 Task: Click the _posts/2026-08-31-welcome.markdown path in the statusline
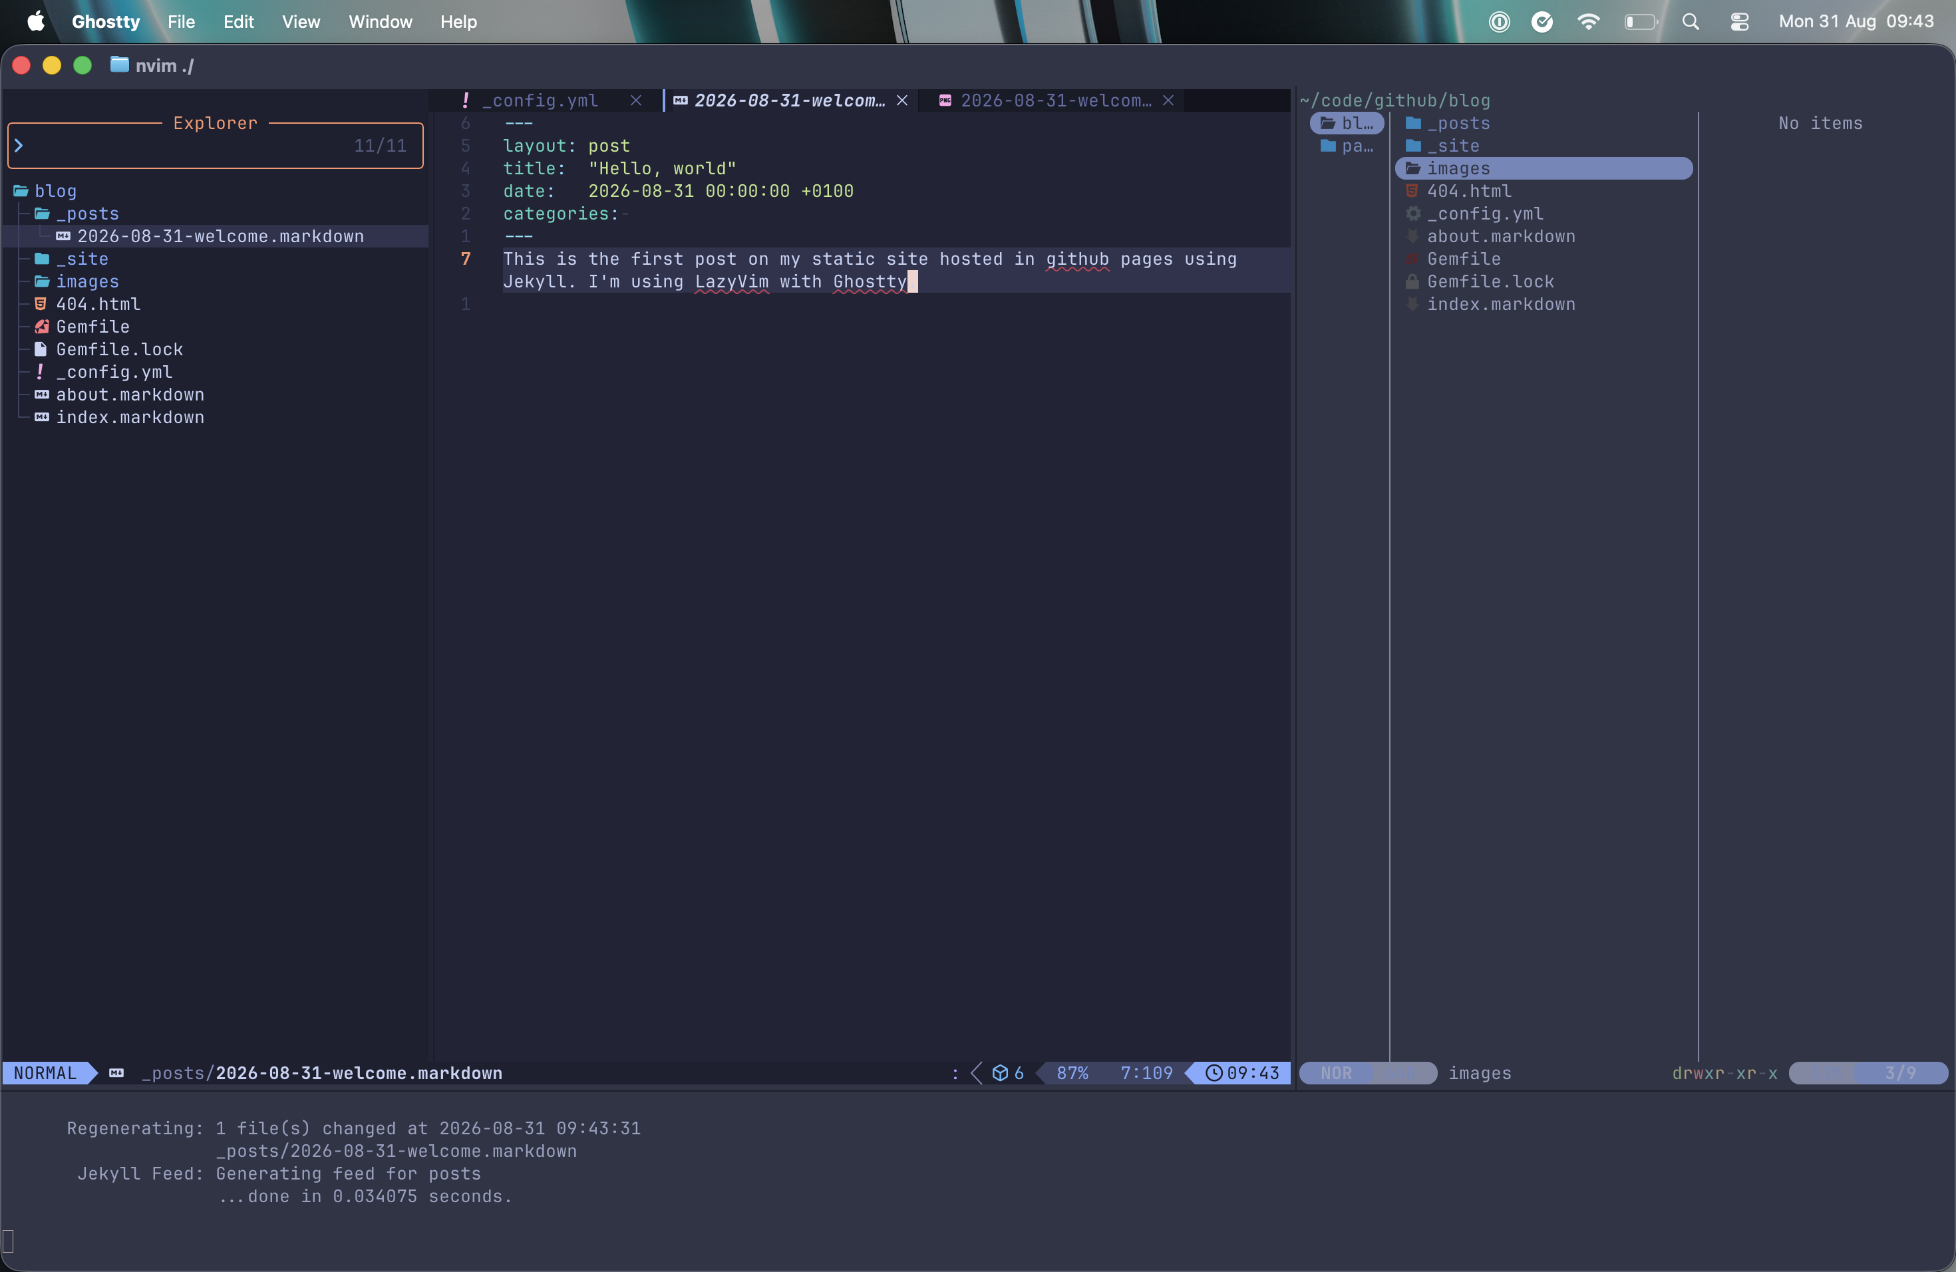[321, 1073]
